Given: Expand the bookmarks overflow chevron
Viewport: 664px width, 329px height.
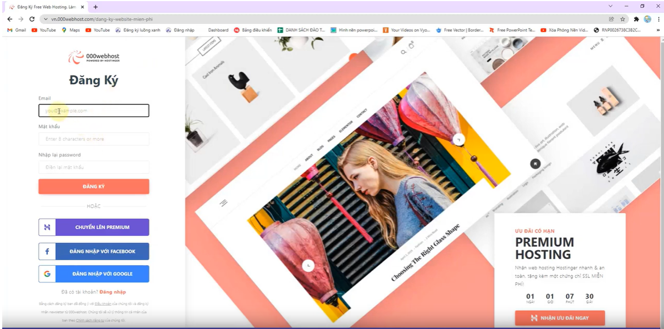Looking at the screenshot, I should pyautogui.click(x=658, y=30).
